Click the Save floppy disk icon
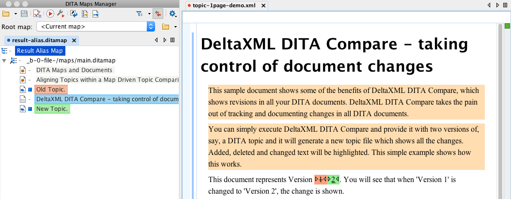The width and height of the screenshot is (511, 199). pyautogui.click(x=25, y=14)
